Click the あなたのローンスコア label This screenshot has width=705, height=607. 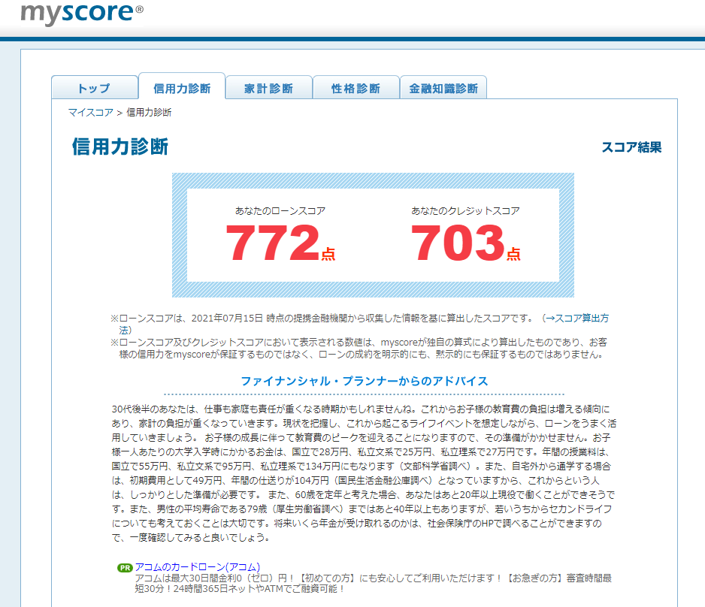(280, 211)
